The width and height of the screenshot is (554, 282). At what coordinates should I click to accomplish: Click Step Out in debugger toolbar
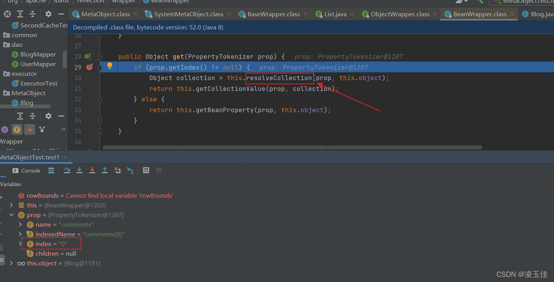tap(104, 170)
